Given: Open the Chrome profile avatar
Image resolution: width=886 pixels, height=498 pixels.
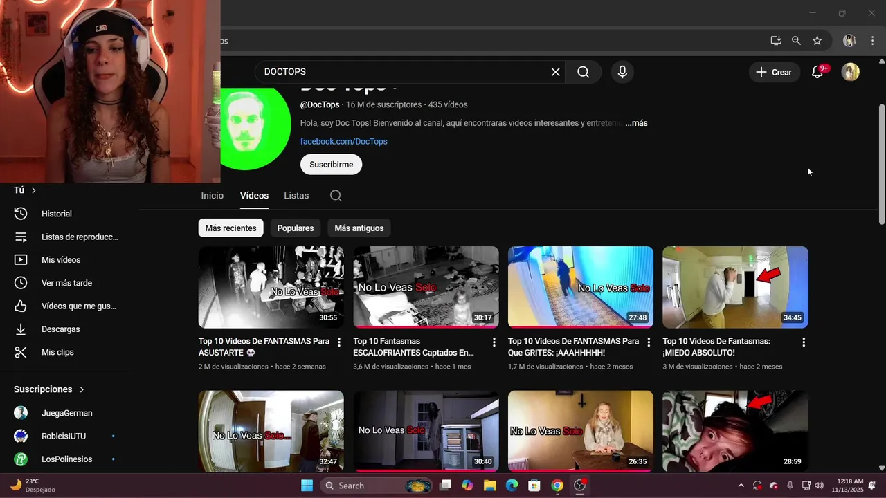Looking at the screenshot, I should click(x=849, y=41).
